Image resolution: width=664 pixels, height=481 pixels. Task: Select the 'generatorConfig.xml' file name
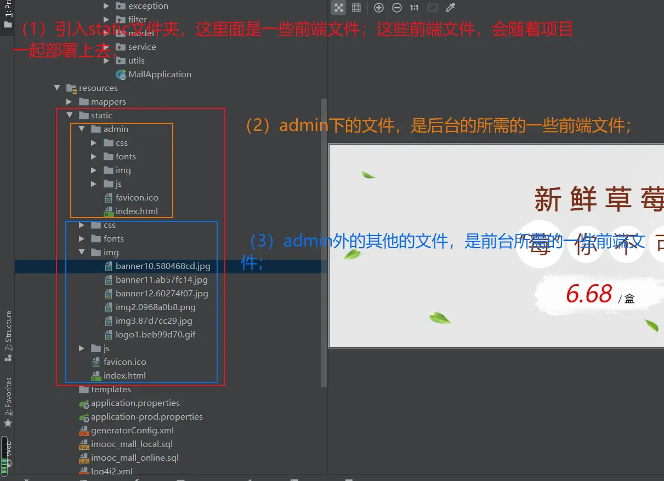coord(132,431)
